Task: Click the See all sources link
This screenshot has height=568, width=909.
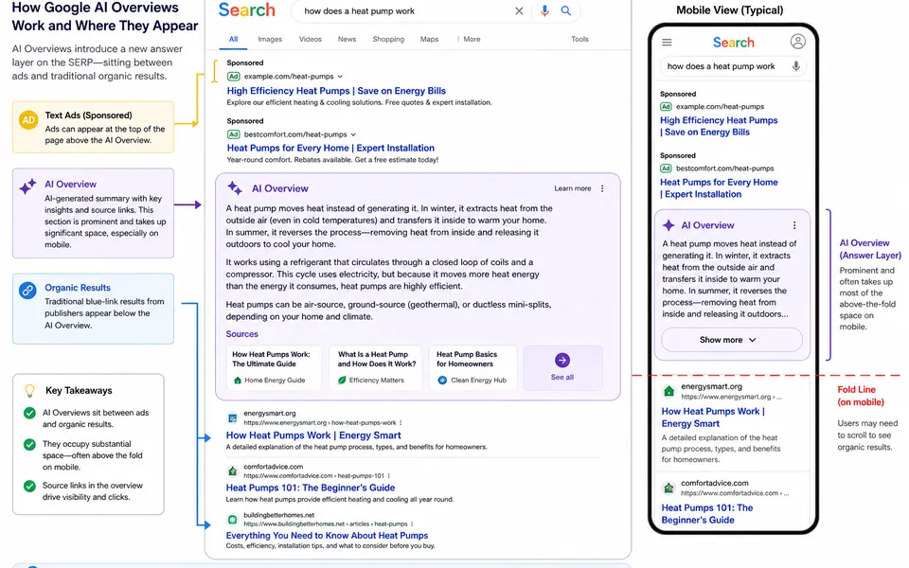Action: click(x=561, y=378)
